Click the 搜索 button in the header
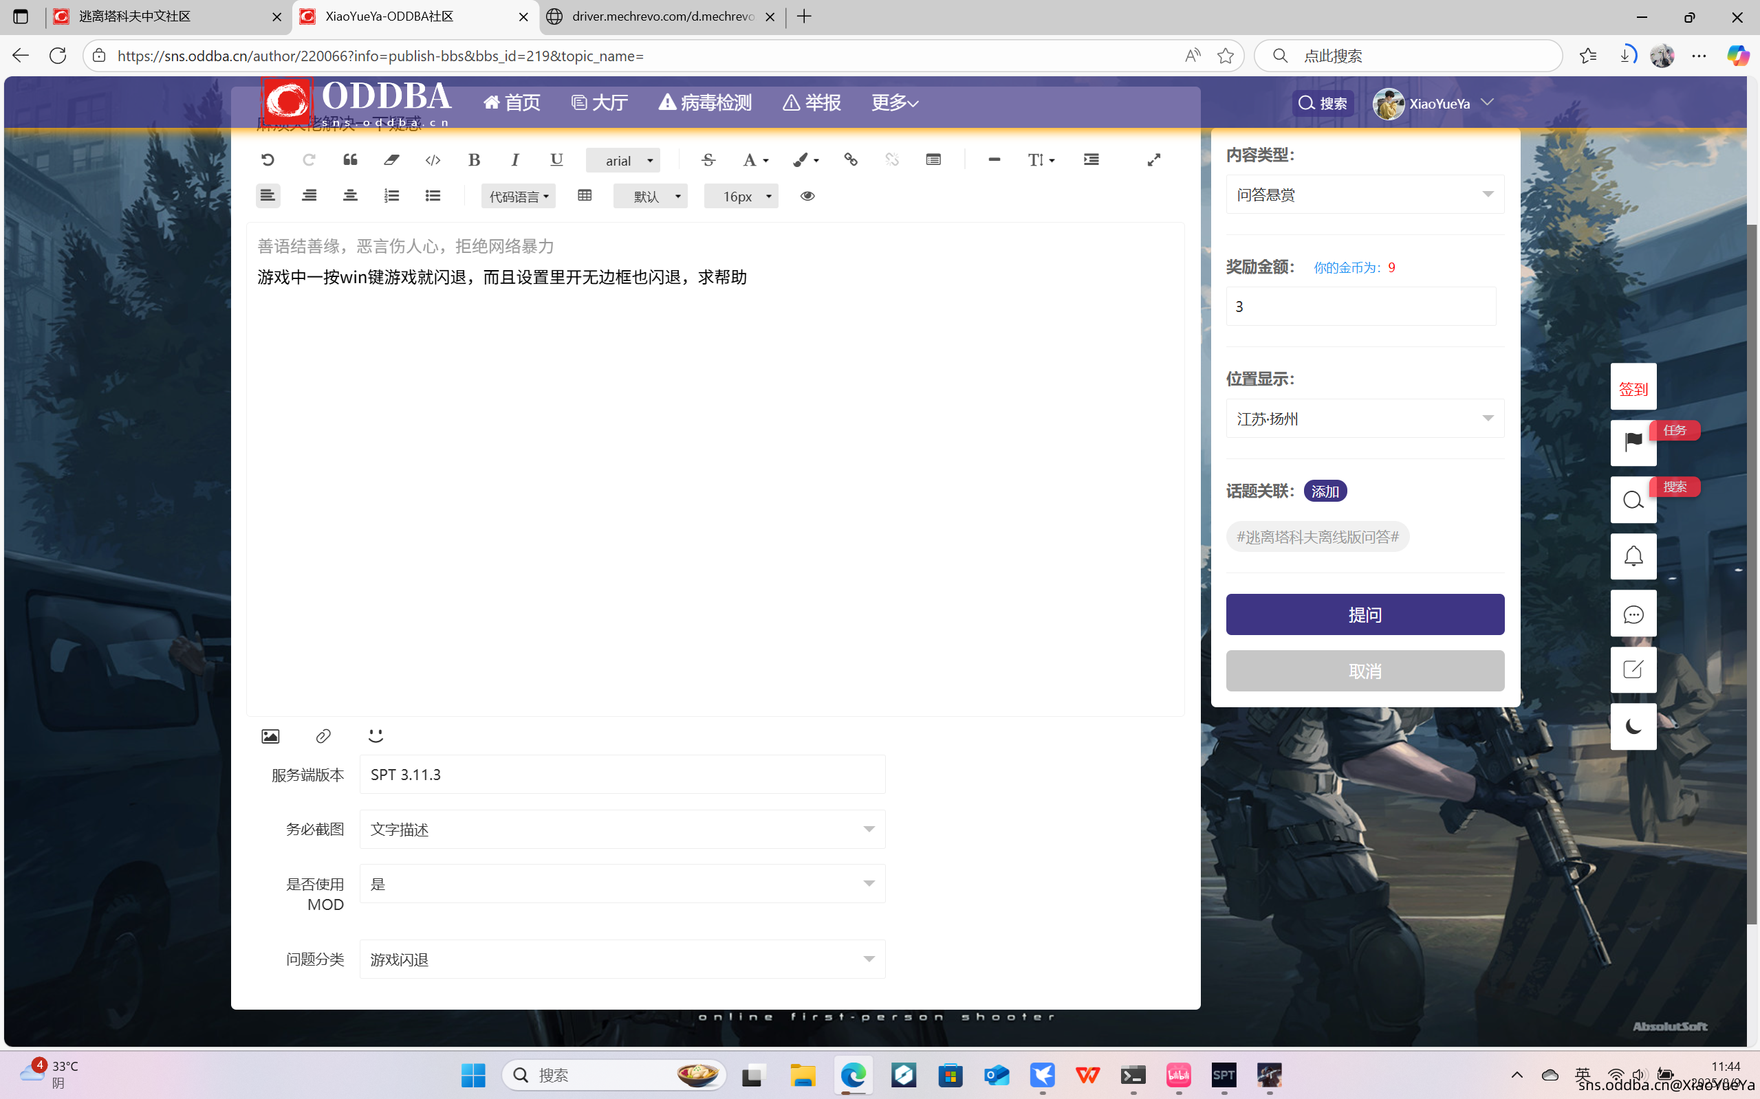Screen dimensions: 1760x1099 pyautogui.click(x=1323, y=103)
